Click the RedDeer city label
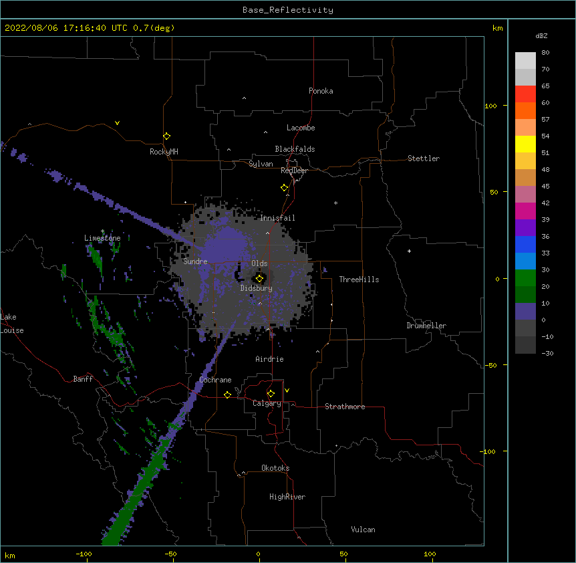The height and width of the screenshot is (563, 576). [294, 171]
